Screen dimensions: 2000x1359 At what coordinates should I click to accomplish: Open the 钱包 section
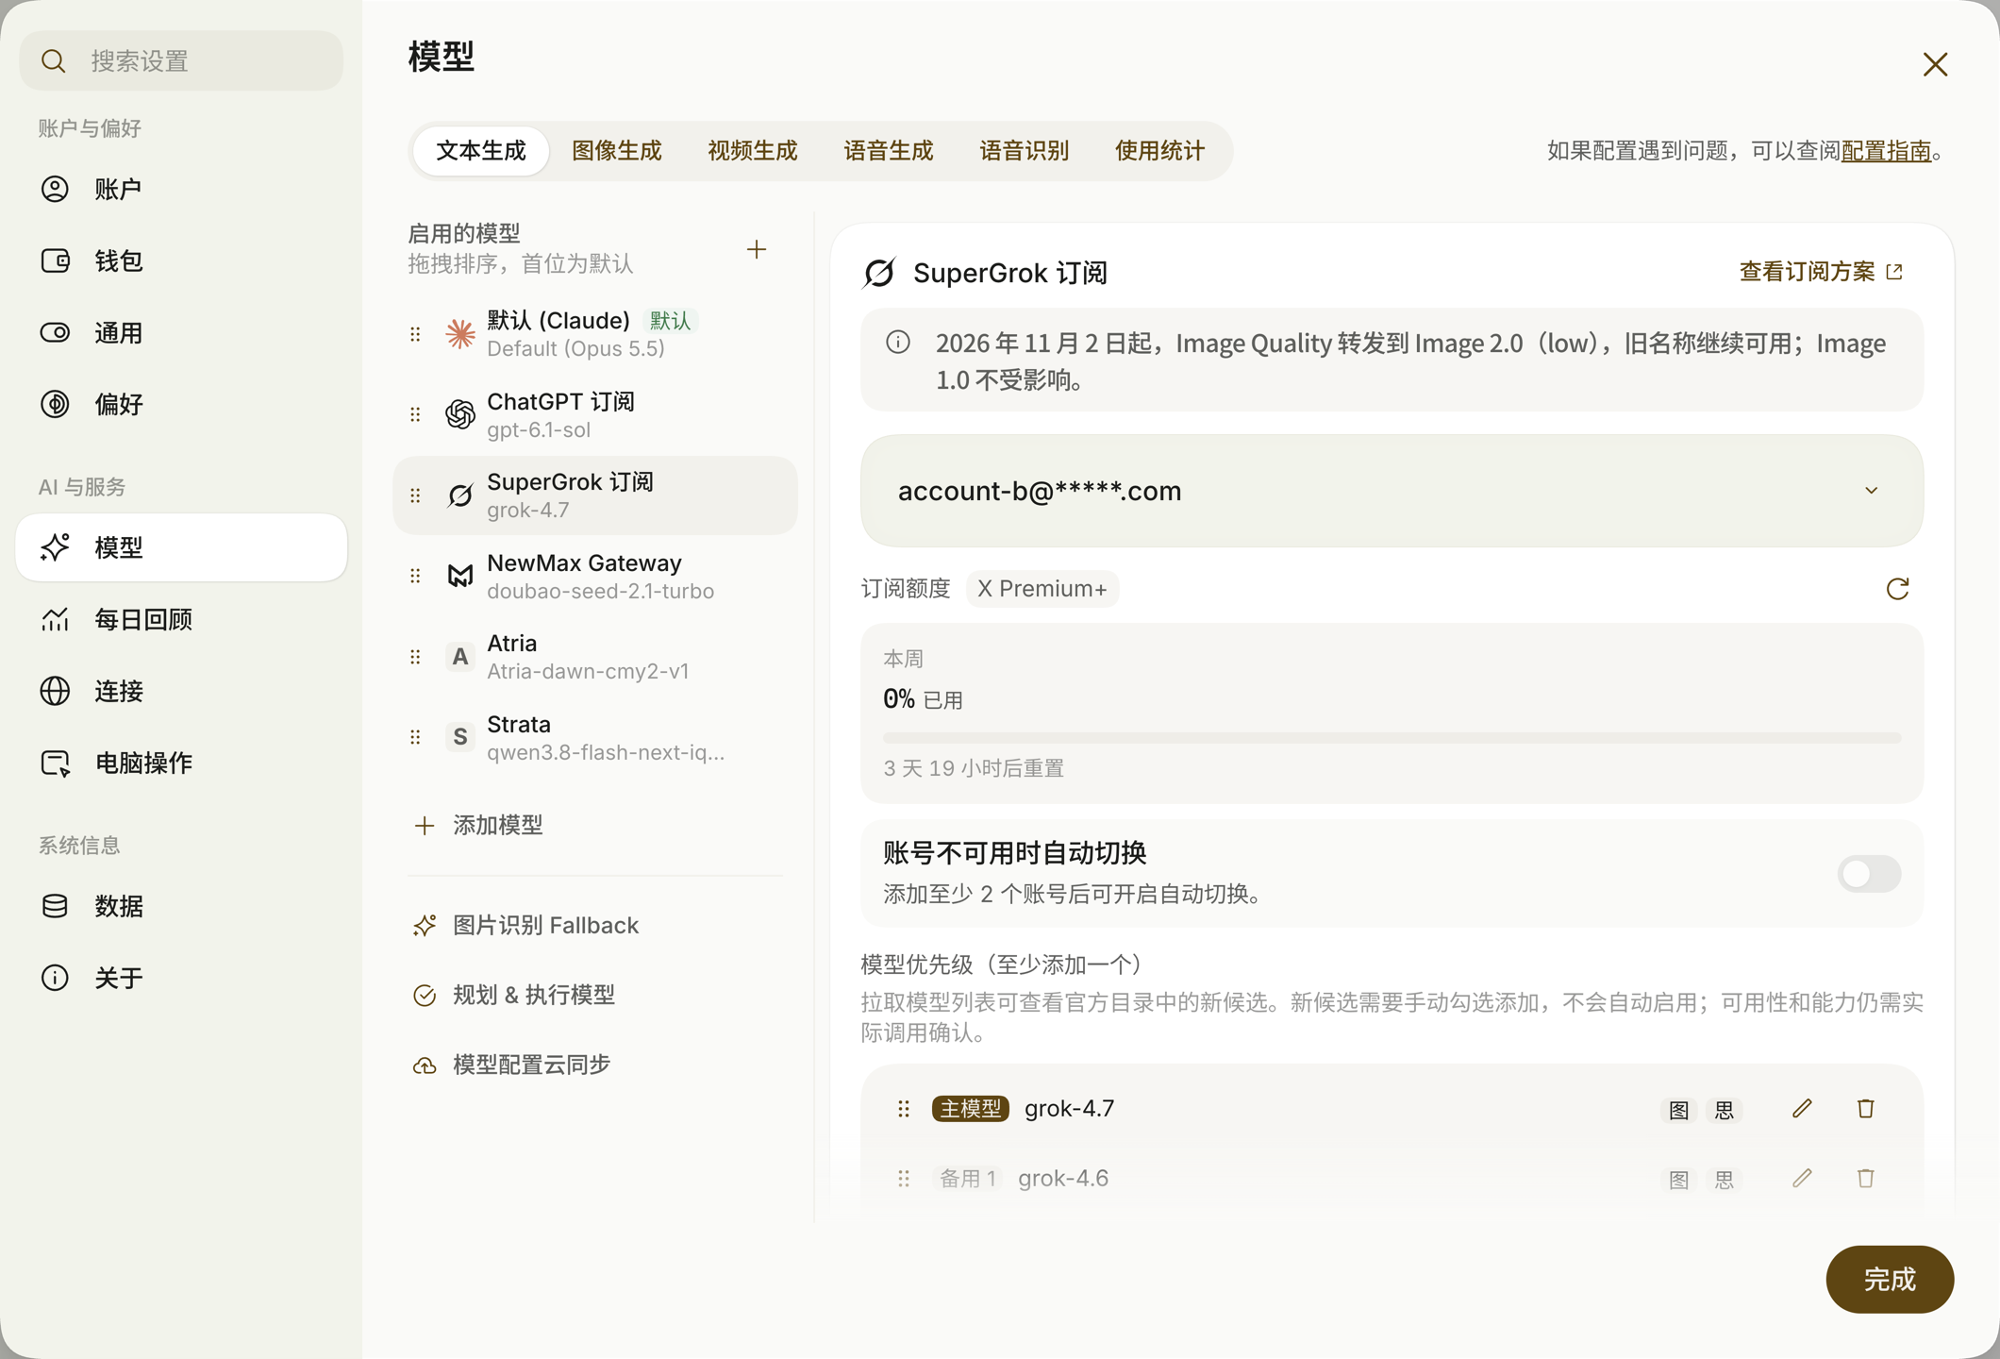coord(181,260)
